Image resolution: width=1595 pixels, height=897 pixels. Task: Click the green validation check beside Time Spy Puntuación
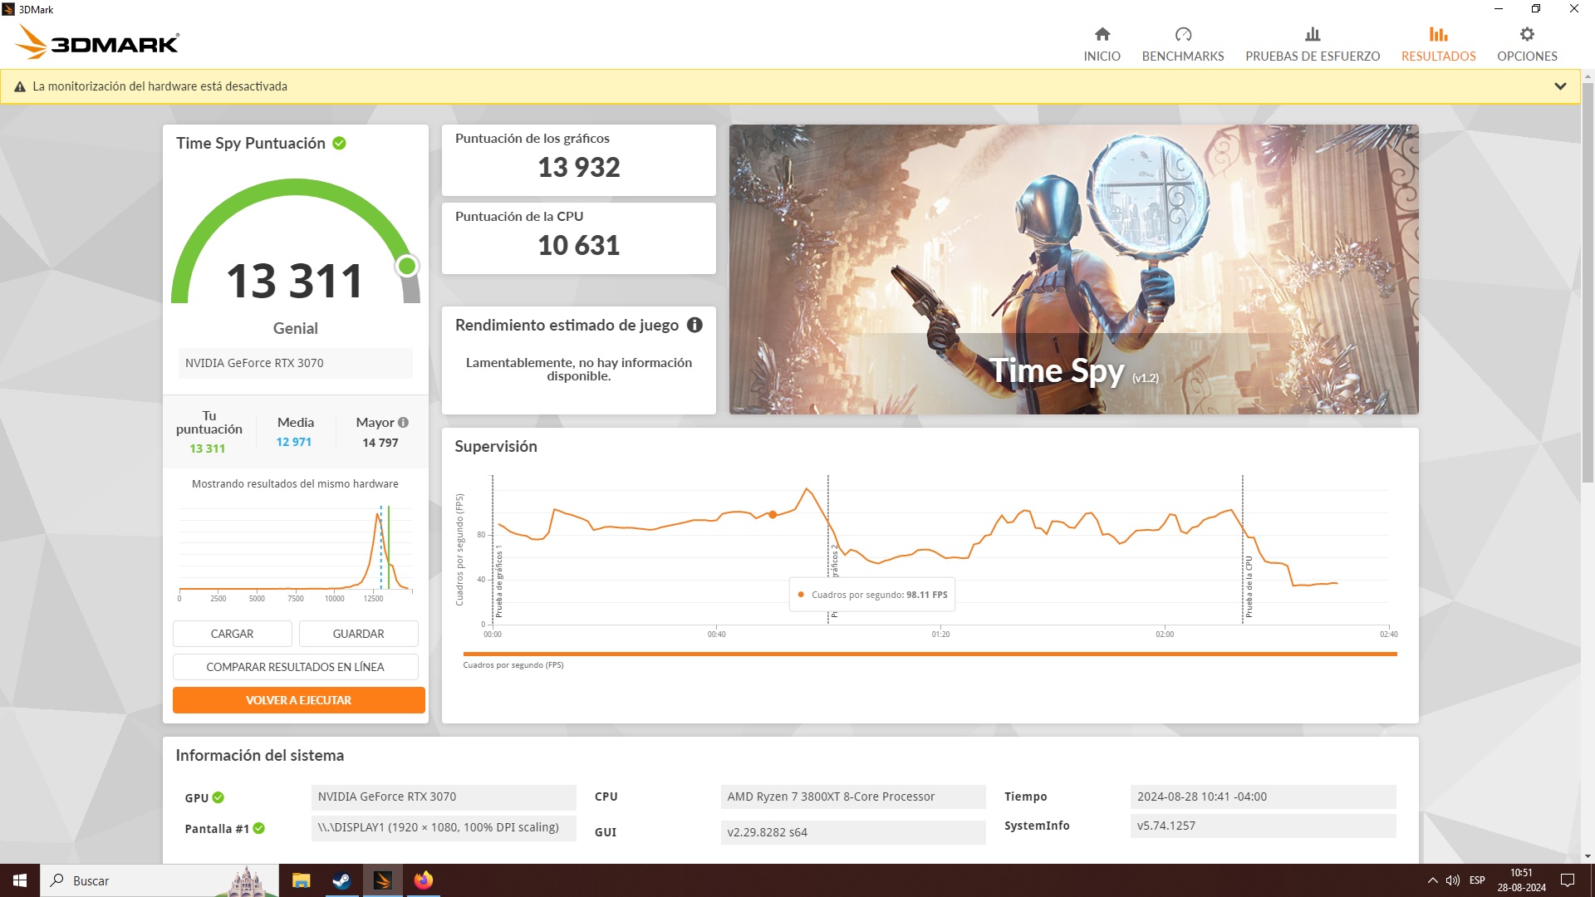click(x=339, y=143)
